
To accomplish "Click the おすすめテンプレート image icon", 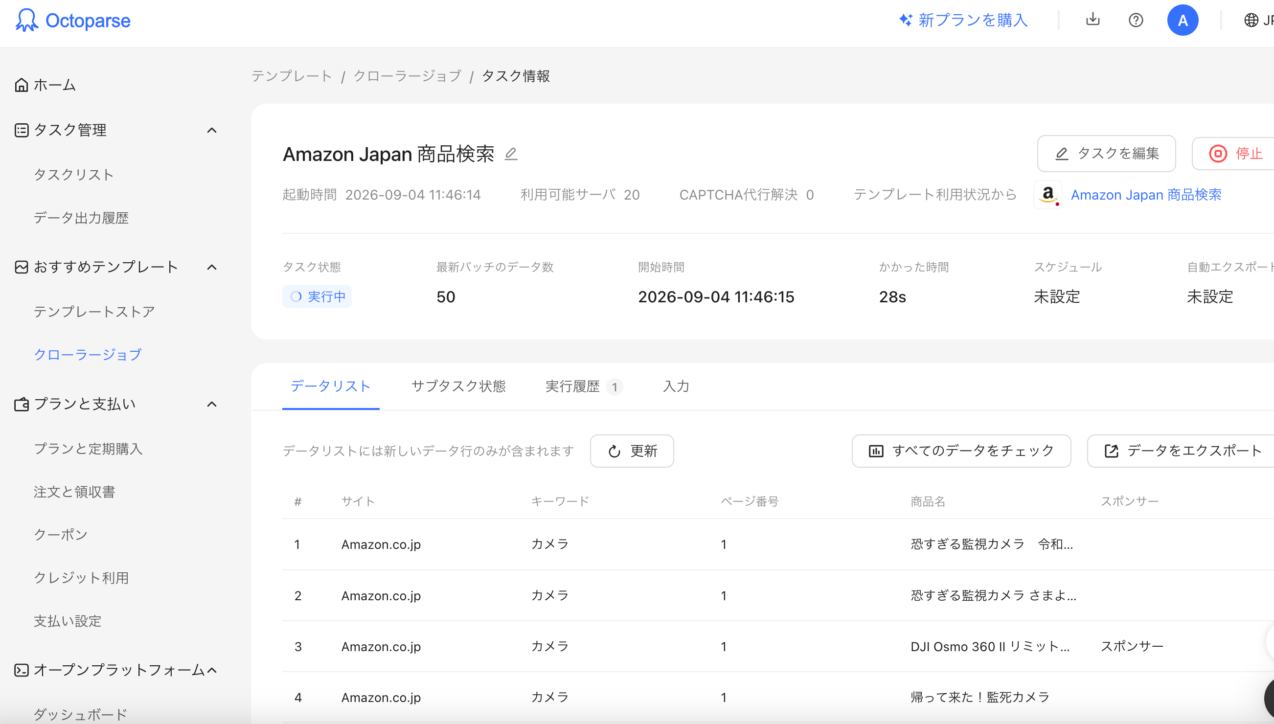I will (22, 267).
